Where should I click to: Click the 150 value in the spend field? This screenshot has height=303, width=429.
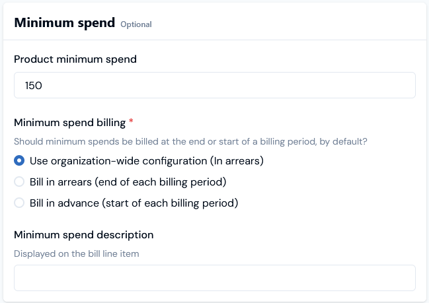pos(33,86)
